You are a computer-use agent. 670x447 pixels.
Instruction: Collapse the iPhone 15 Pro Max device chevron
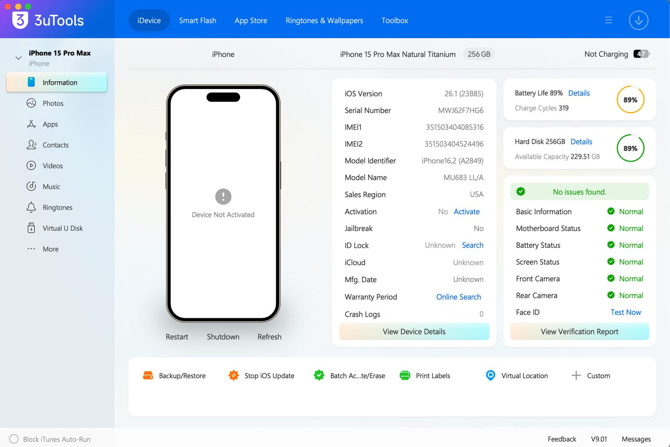coord(18,58)
